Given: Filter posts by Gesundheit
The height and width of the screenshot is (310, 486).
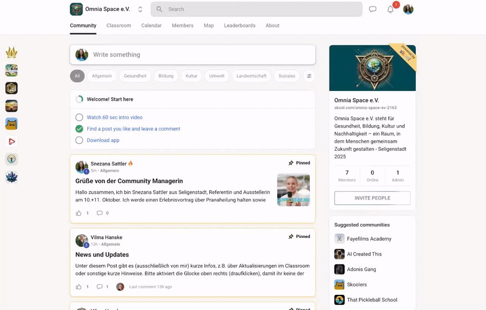Looking at the screenshot, I should click(x=135, y=76).
